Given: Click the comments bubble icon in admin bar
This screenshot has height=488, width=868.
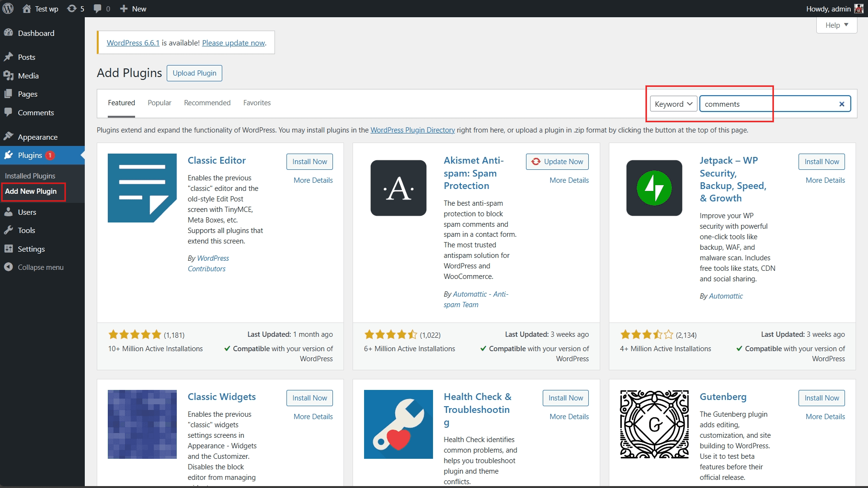Looking at the screenshot, I should coord(98,8).
